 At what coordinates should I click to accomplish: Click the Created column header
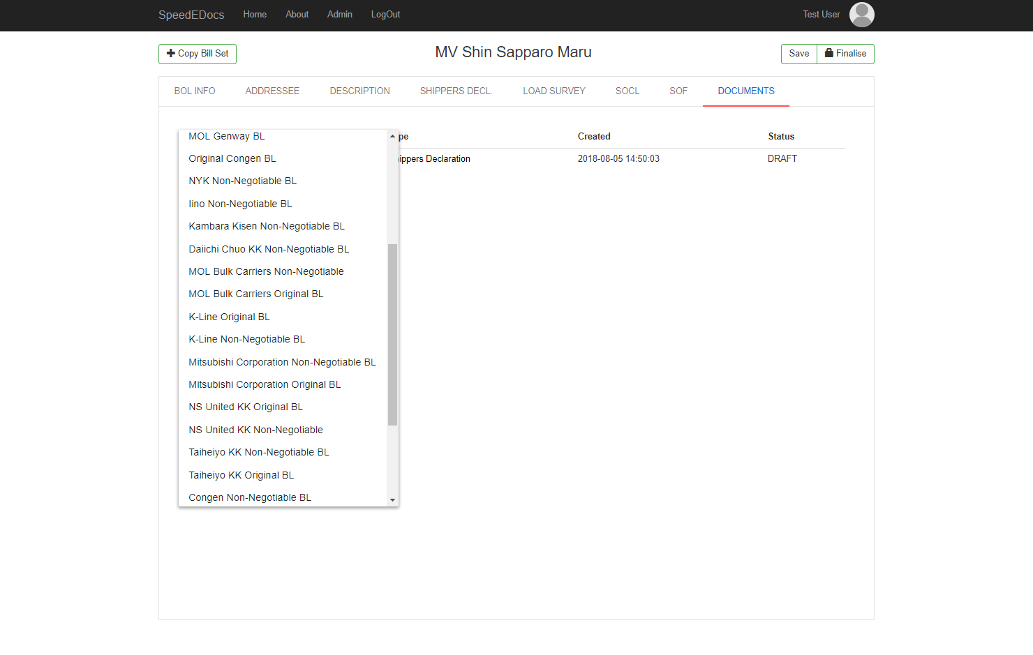594,137
